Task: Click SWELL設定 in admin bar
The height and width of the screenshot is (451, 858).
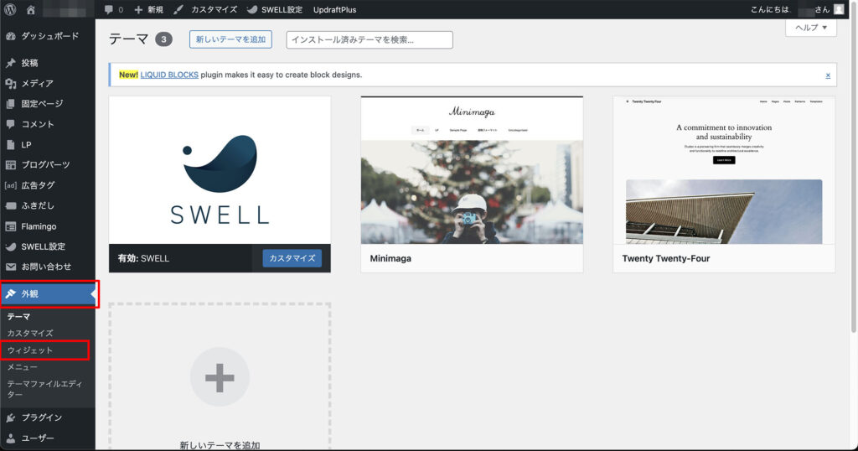Action: pos(282,9)
